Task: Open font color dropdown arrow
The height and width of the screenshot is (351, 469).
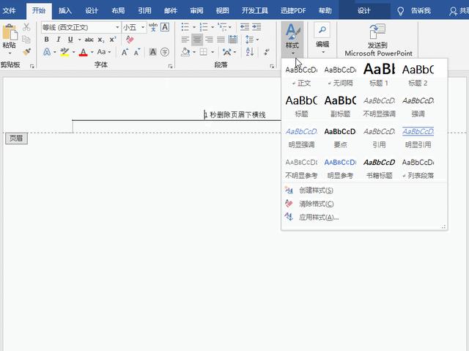Action: pyautogui.click(x=92, y=52)
